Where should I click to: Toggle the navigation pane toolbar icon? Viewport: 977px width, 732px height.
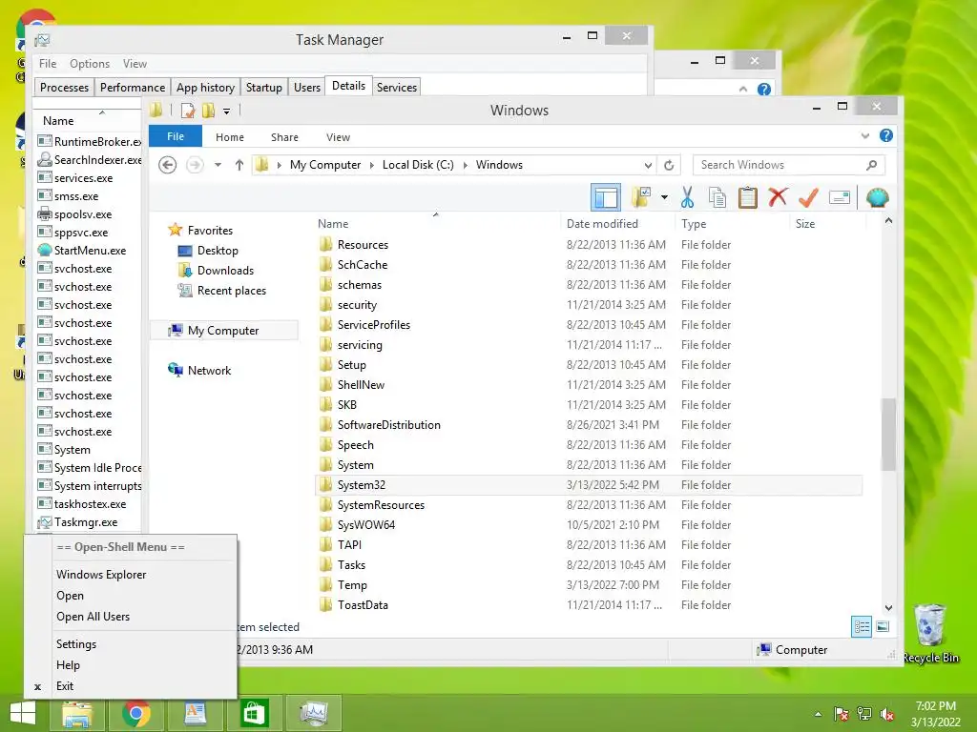tap(606, 198)
